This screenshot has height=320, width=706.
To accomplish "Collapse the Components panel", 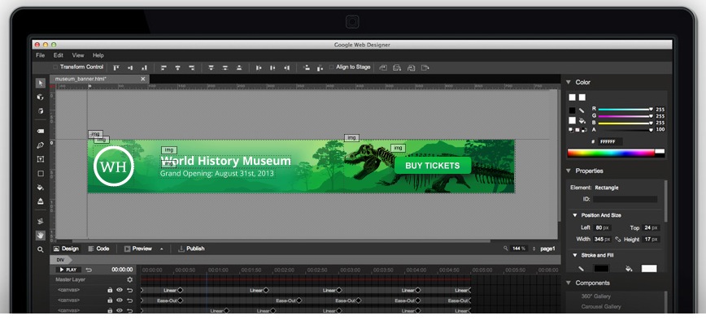I will point(569,283).
